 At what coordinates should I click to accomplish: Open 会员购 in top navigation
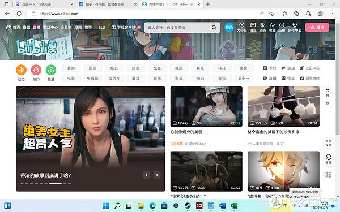tap(66, 27)
